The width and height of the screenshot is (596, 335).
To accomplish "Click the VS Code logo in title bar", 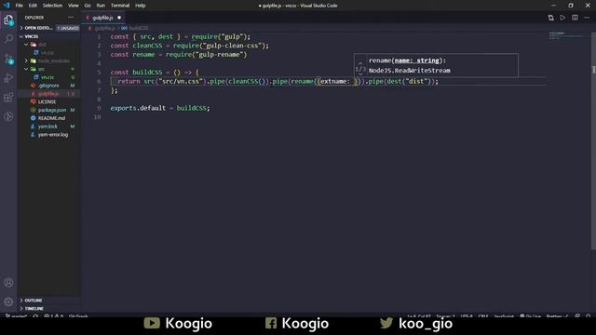I will point(7,6).
